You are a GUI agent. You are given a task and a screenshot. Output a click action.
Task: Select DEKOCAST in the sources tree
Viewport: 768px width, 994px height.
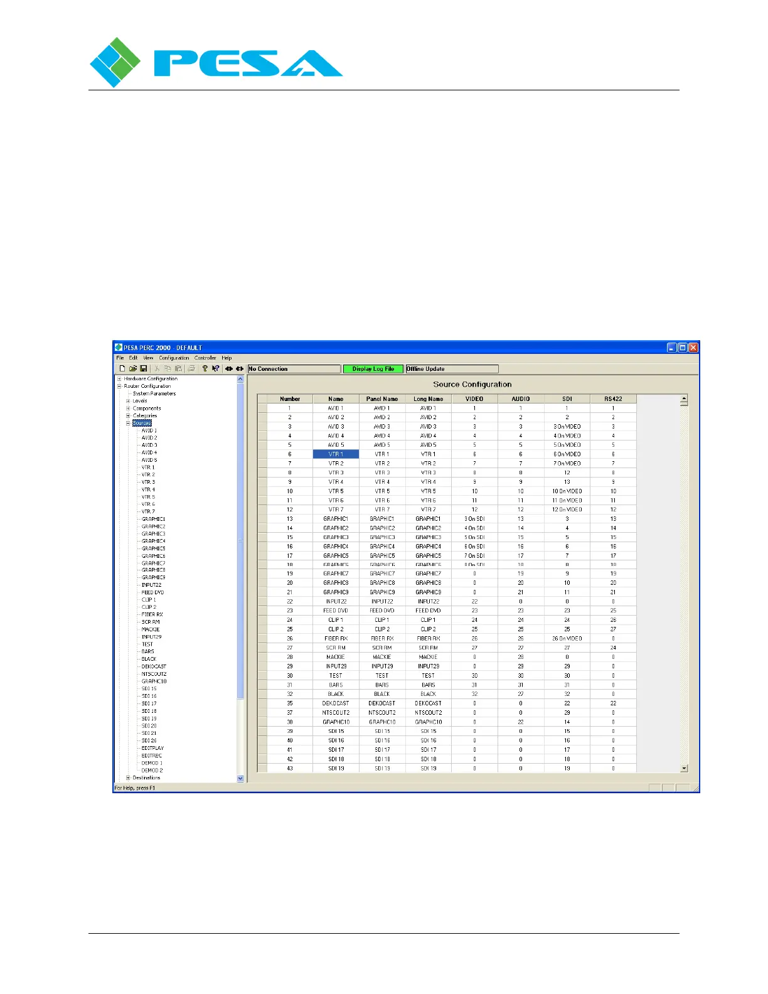154,666
